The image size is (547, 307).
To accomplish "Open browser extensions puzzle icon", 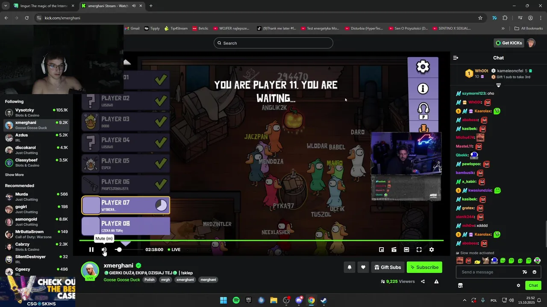I will [505, 18].
